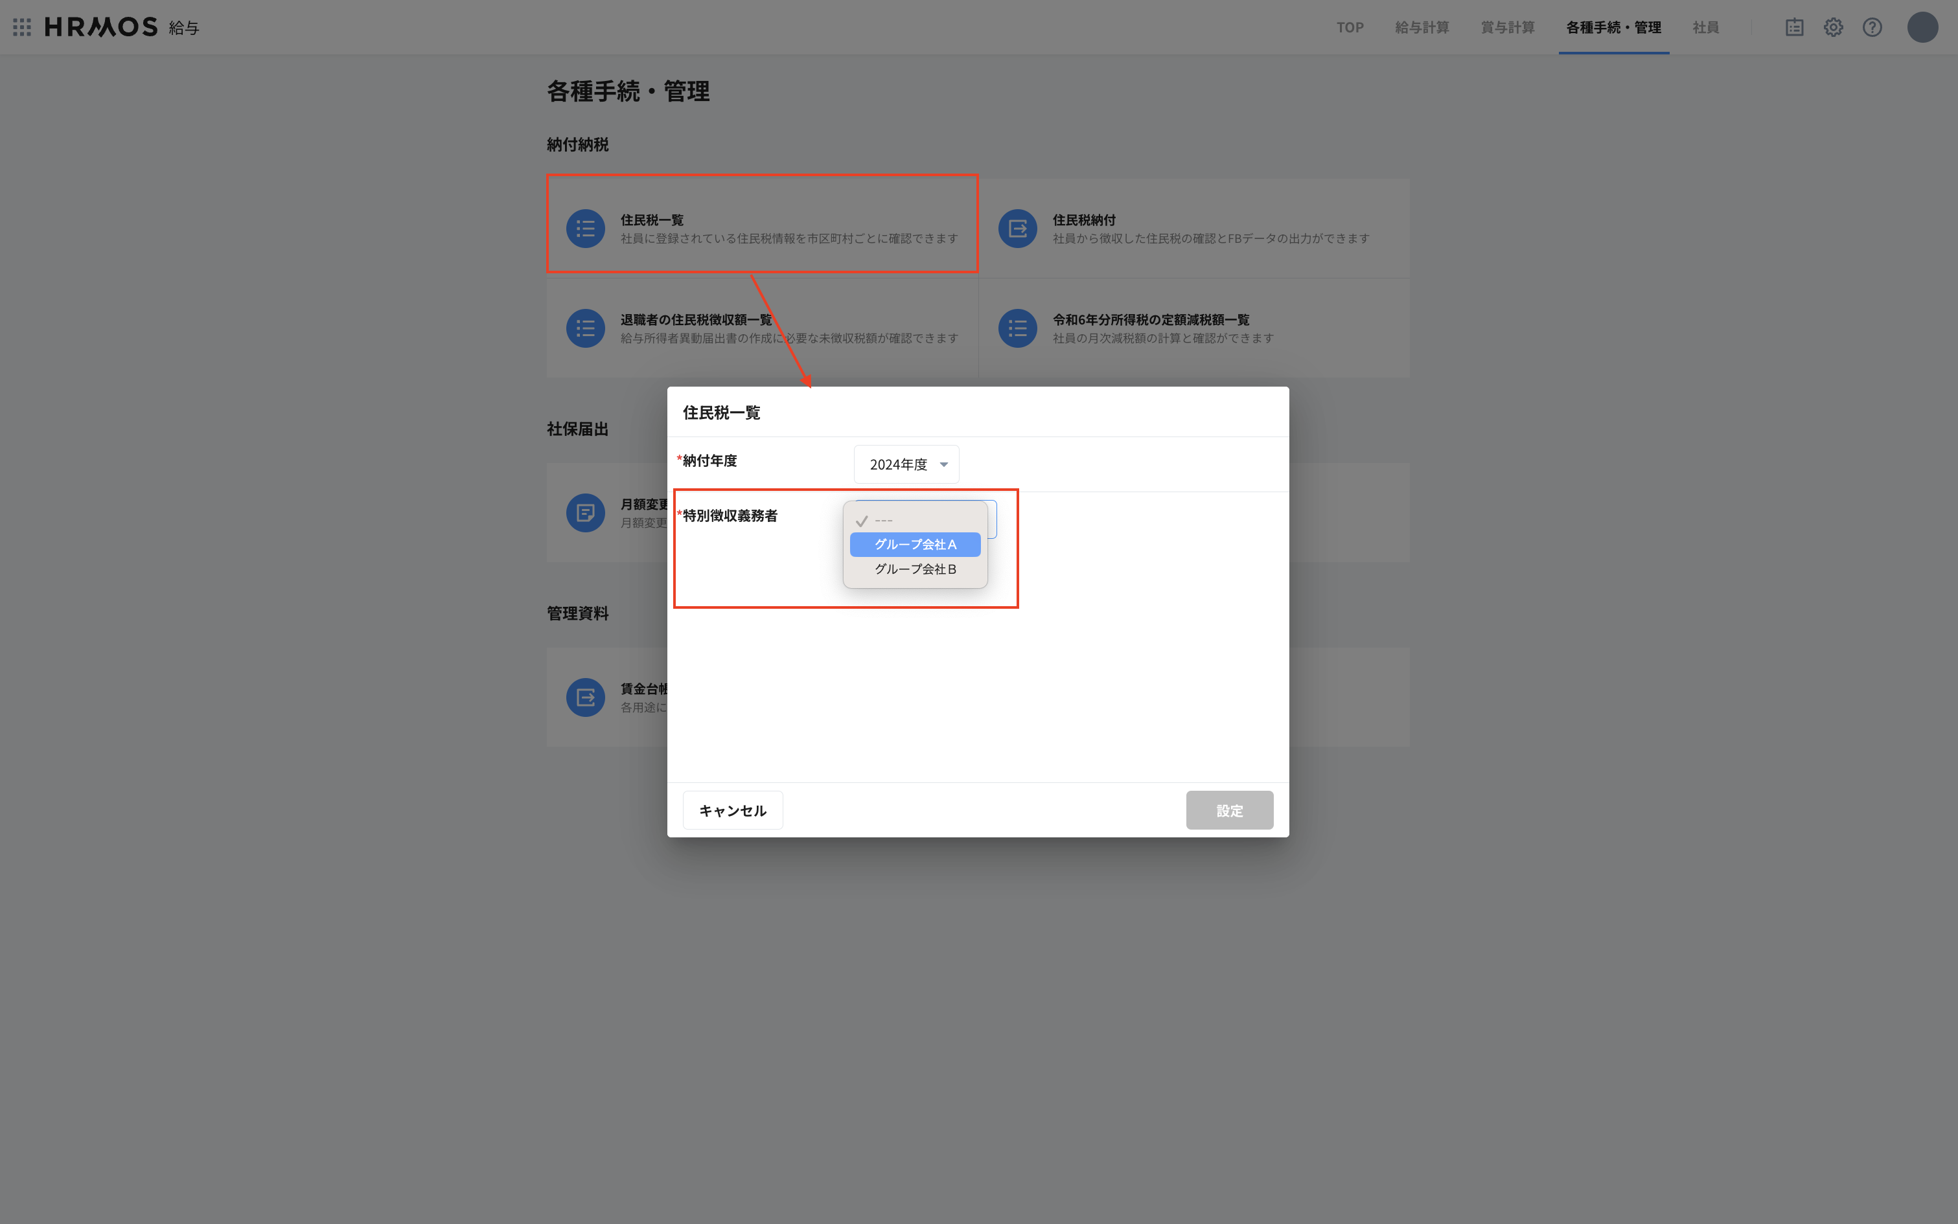The height and width of the screenshot is (1224, 1958).
Task: Click the キャンセル button
Action: (x=731, y=810)
